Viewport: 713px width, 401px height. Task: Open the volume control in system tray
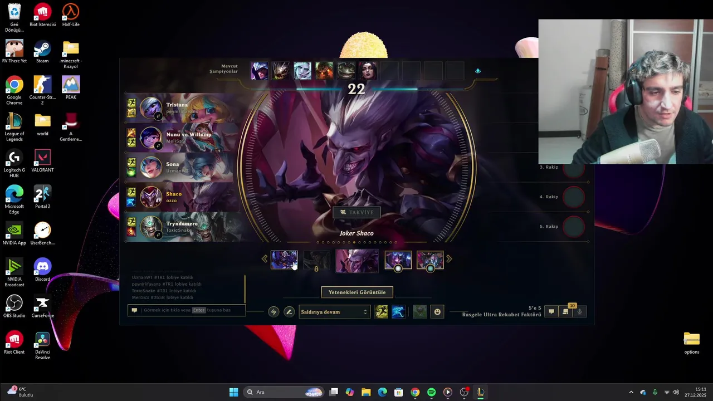tap(675, 392)
